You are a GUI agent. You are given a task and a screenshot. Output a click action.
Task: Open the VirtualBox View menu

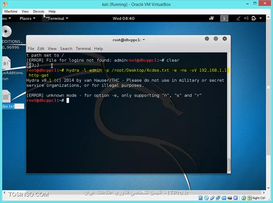pos(25,11)
